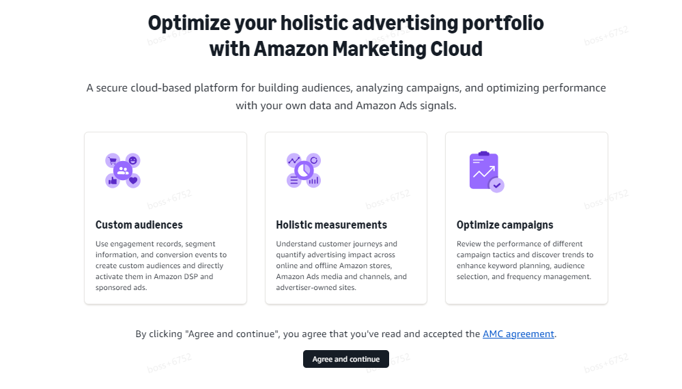The height and width of the screenshot is (389, 682).
Task: Open the AMC agreement link
Action: pos(518,334)
